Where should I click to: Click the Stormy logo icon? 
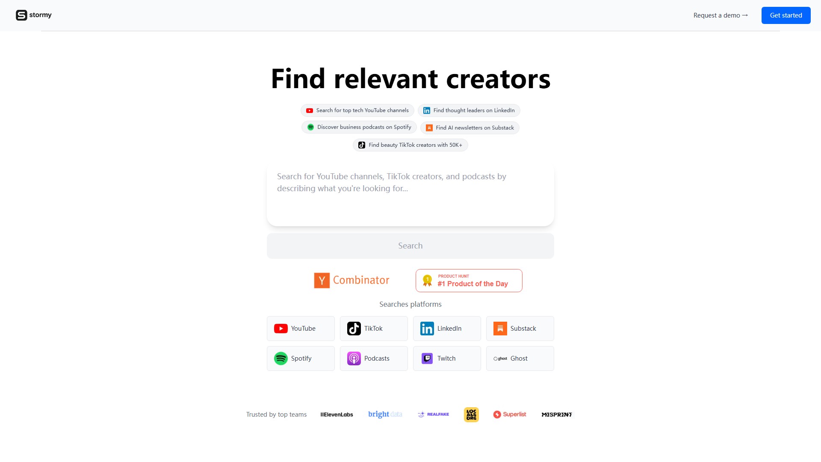coord(21,15)
